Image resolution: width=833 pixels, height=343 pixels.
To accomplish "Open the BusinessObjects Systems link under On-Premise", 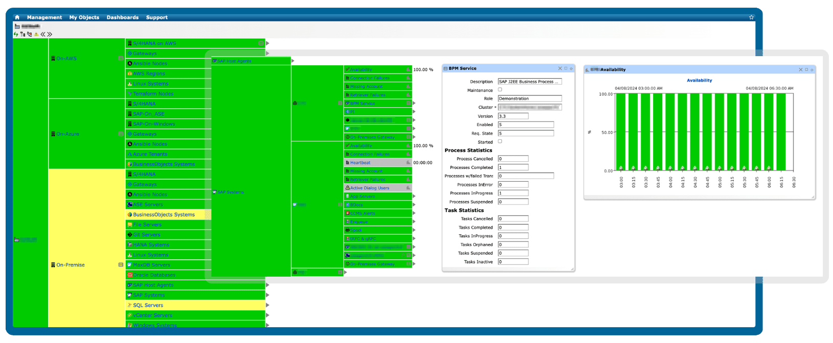I will coord(164,215).
